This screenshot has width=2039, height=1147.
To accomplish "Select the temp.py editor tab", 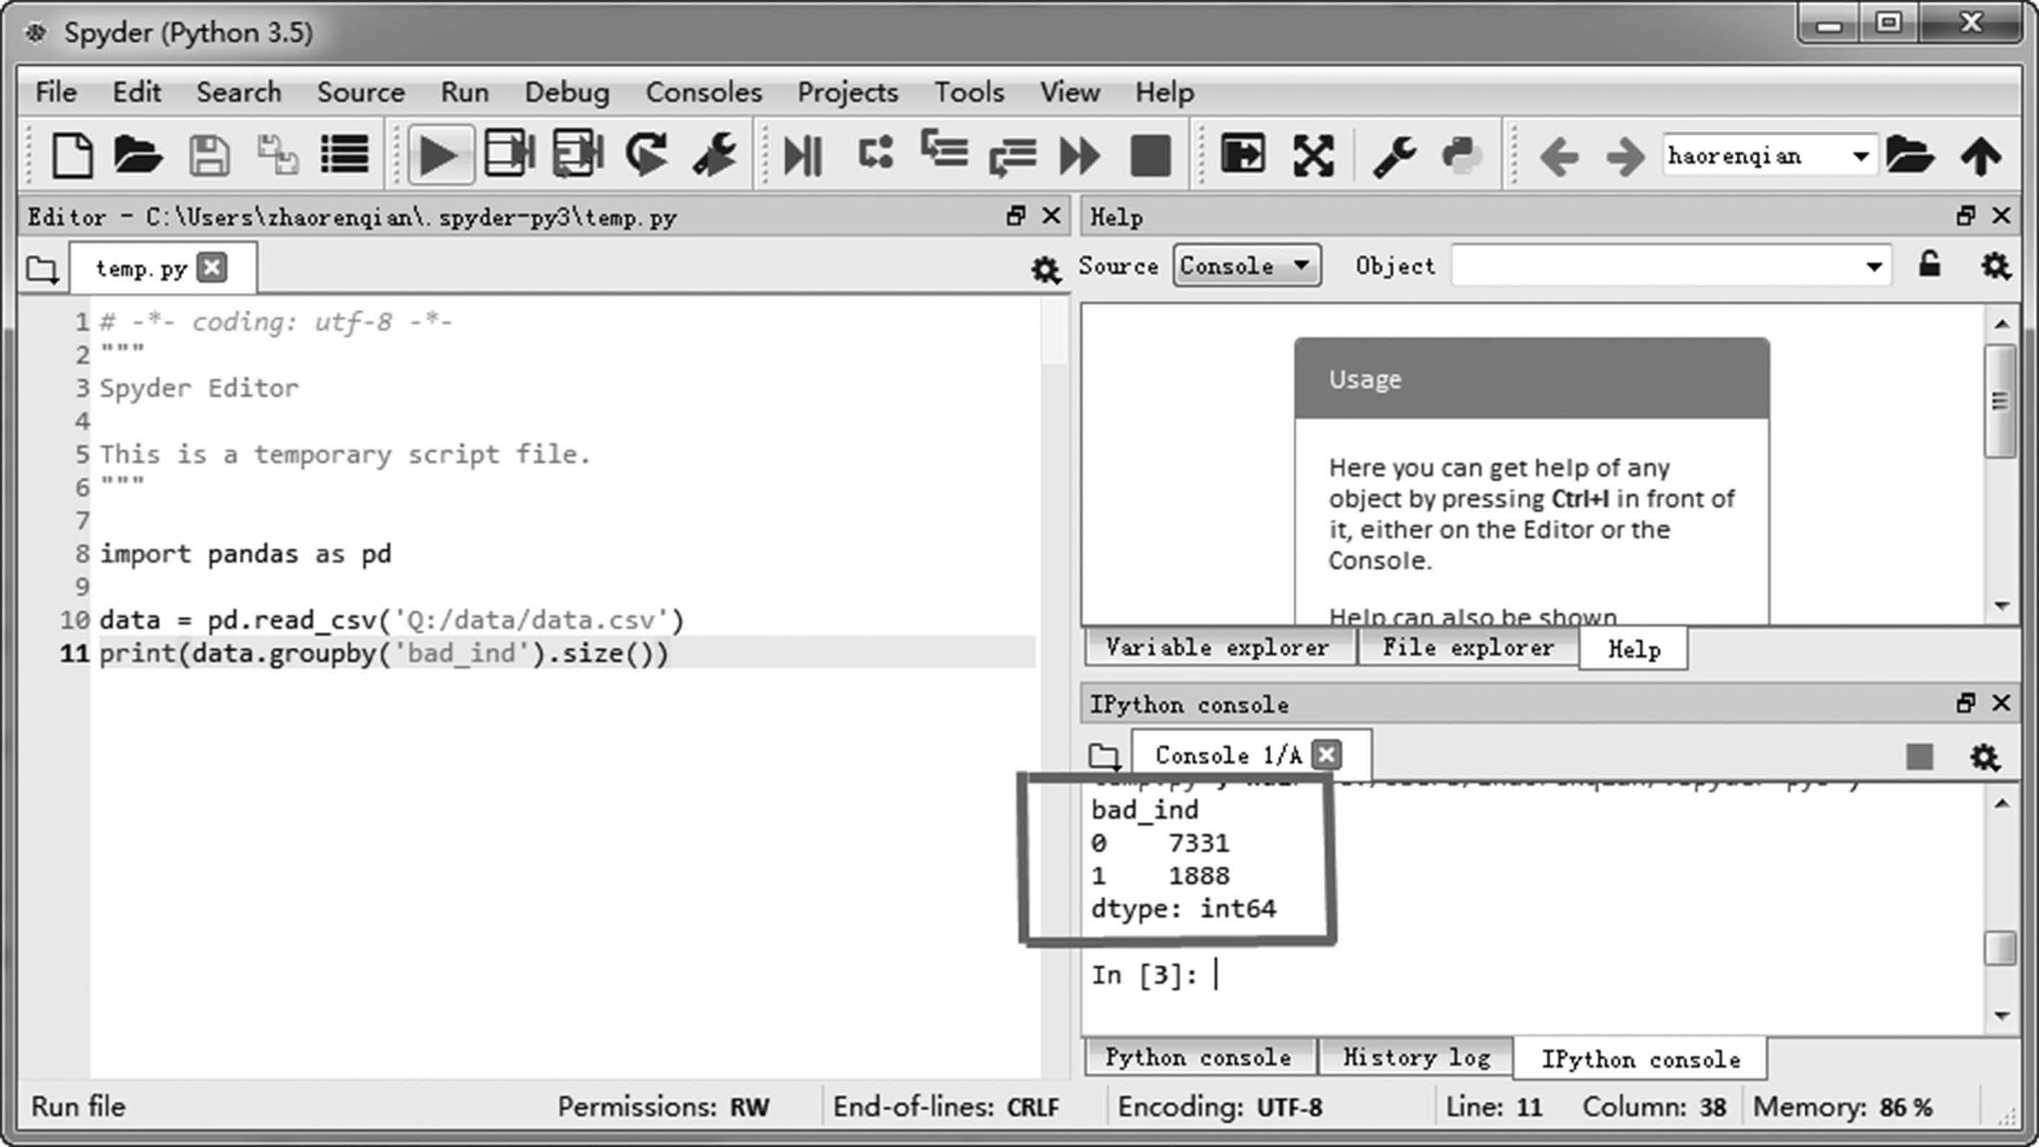I will point(141,268).
